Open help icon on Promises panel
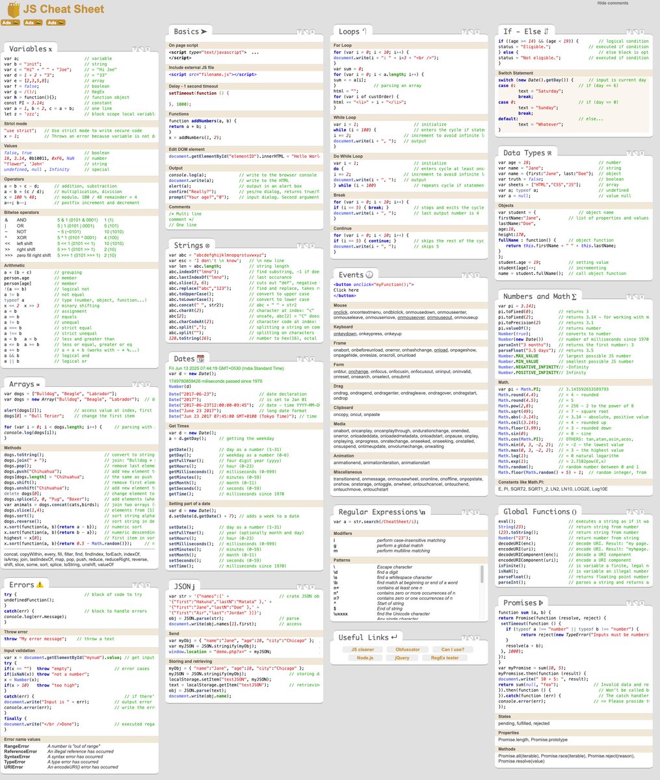This screenshot has height=780, width=660. tap(627, 603)
